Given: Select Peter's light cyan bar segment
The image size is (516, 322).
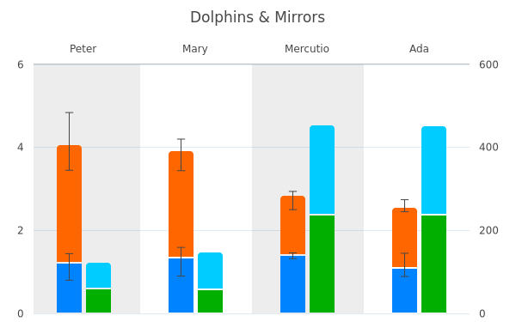Looking at the screenshot, I should click(x=98, y=275).
